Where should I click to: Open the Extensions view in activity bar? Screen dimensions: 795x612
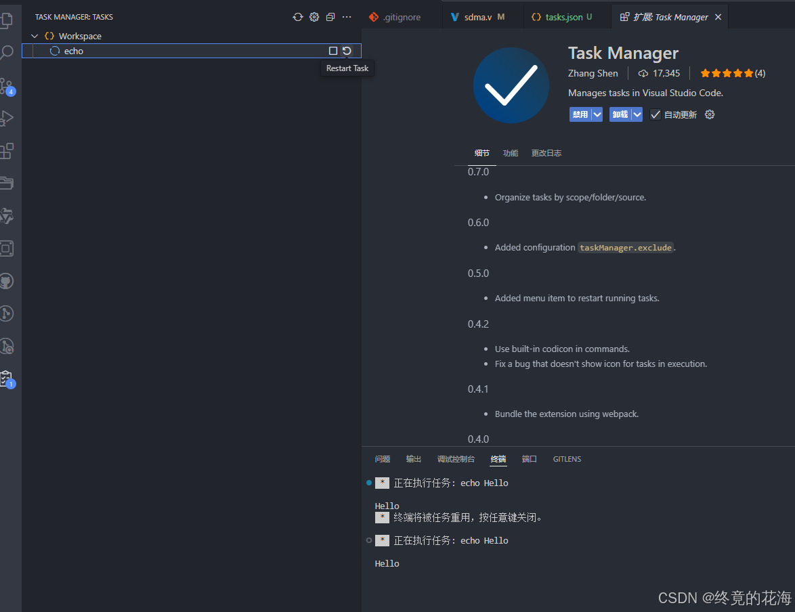tap(7, 150)
